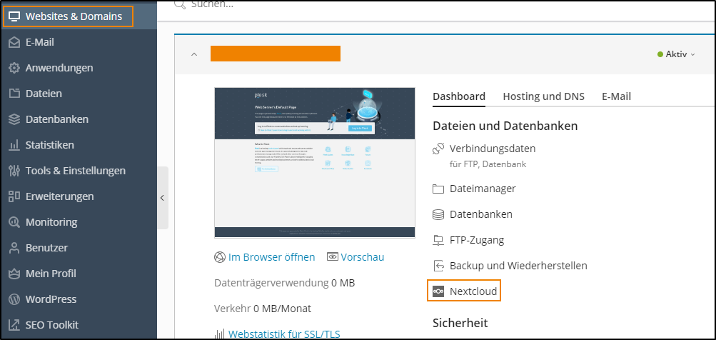
Task: Click the FTP-Zugang icon
Action: [438, 240]
